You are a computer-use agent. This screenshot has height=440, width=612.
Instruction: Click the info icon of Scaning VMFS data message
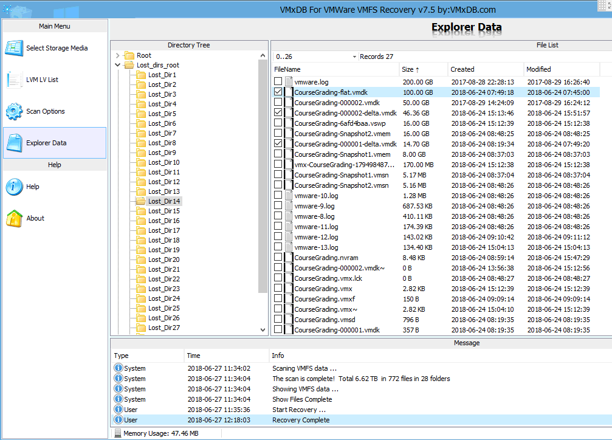[119, 368]
